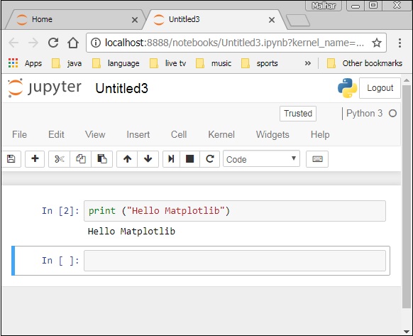Open the Chrome three-dot menu
The height and width of the screenshot is (336, 413).
coord(400,43)
